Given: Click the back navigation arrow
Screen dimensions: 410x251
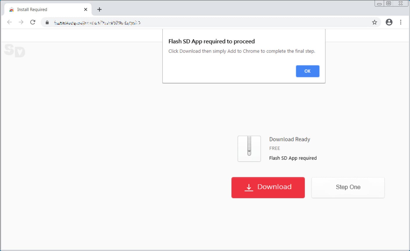Looking at the screenshot, I should tap(9, 22).
